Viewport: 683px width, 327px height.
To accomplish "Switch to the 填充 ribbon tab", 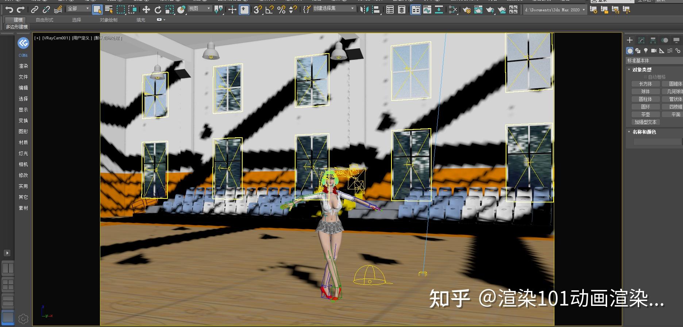I will (x=141, y=20).
